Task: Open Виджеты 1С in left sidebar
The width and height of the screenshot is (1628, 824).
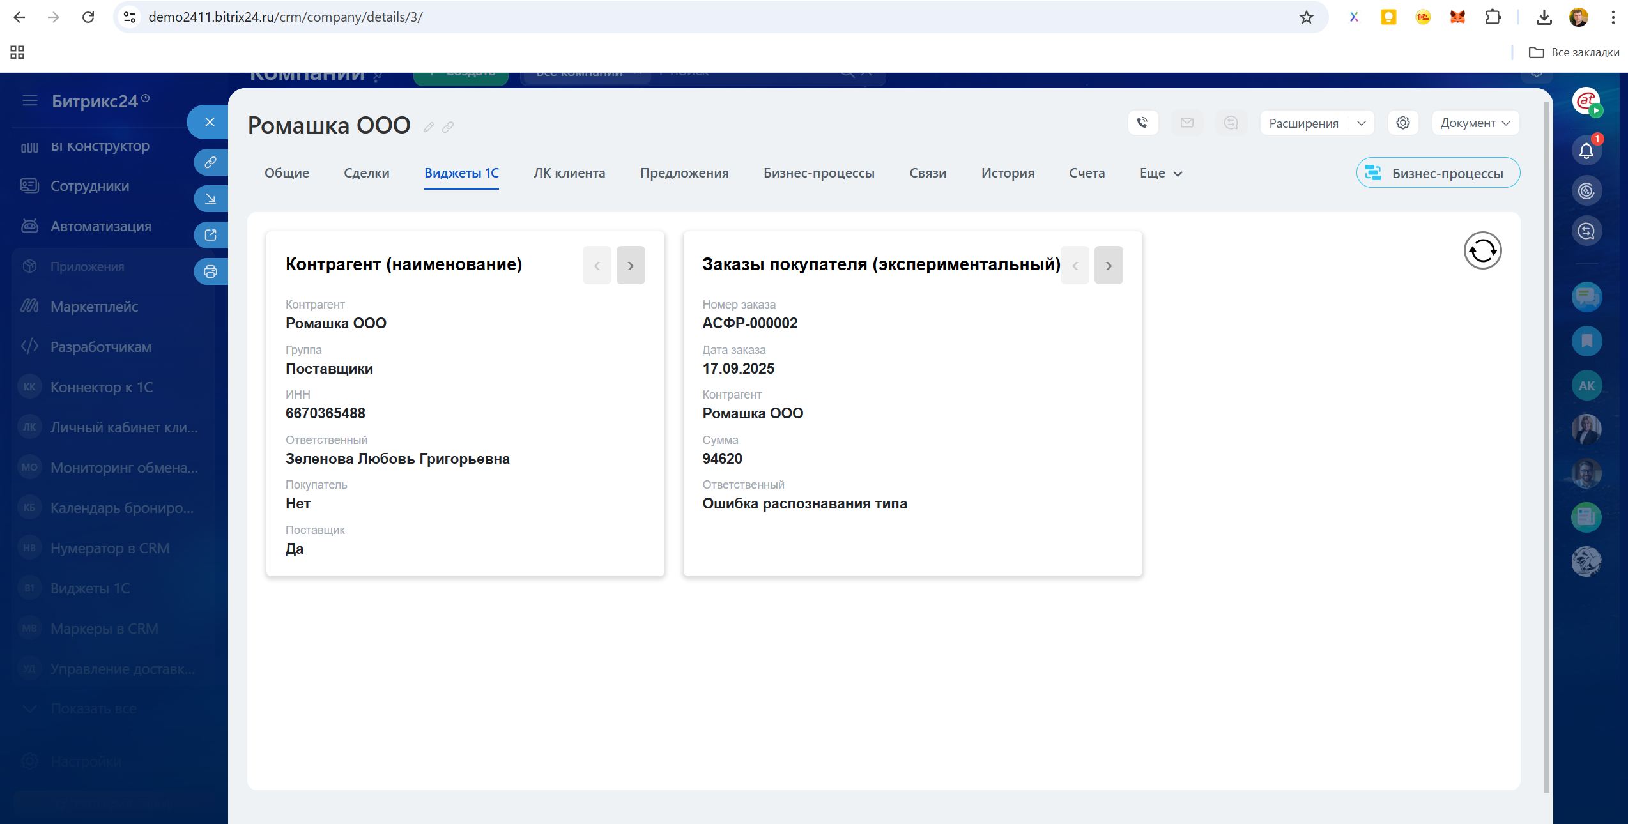Action: (x=90, y=588)
